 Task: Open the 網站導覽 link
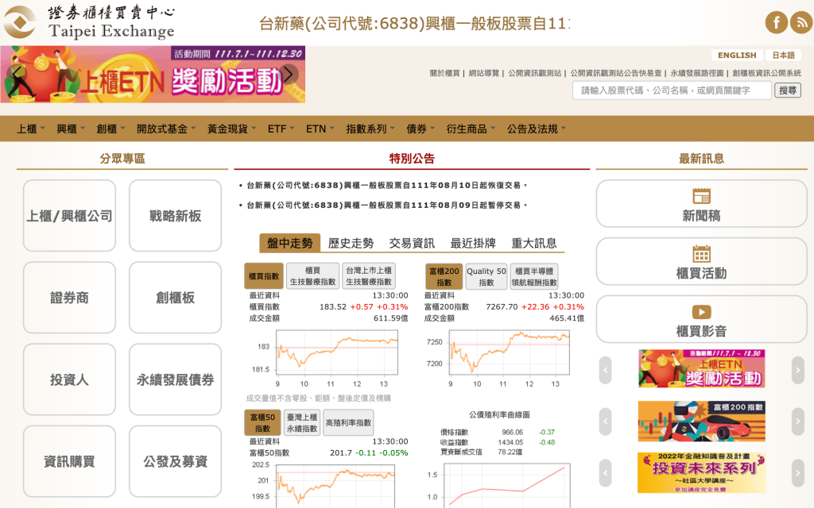[484, 73]
